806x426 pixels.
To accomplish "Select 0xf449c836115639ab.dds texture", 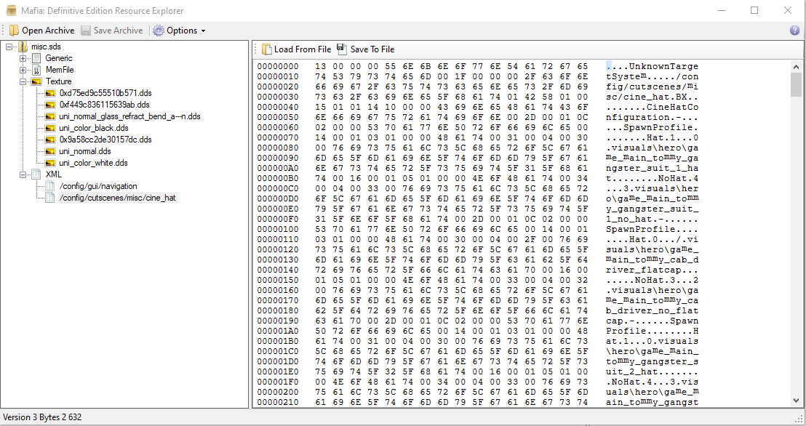I will pyautogui.click(x=104, y=105).
